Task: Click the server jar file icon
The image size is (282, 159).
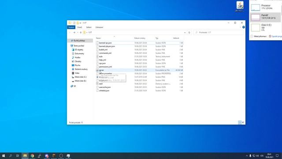Action: [x=97, y=70]
